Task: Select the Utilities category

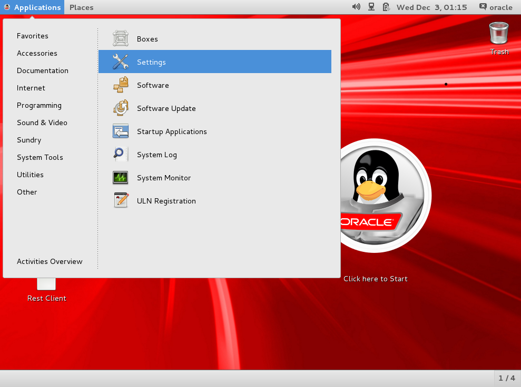Action: [30, 175]
